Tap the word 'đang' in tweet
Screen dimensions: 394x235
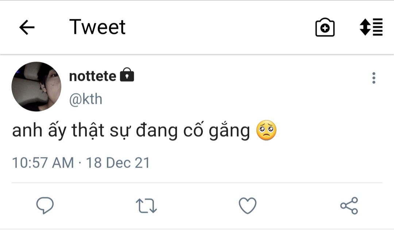(x=157, y=131)
